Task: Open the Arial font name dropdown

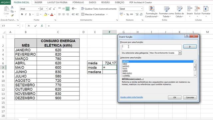Action: tap(39, 9)
